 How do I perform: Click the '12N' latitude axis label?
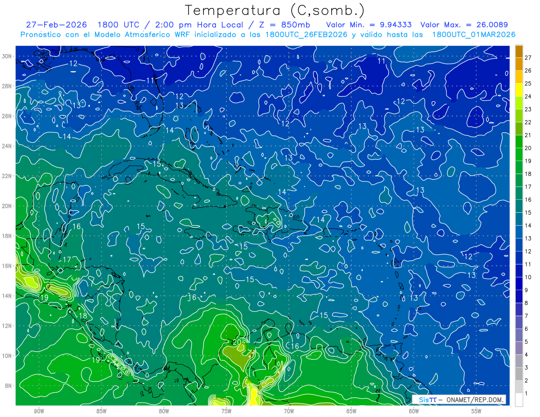click(8, 325)
